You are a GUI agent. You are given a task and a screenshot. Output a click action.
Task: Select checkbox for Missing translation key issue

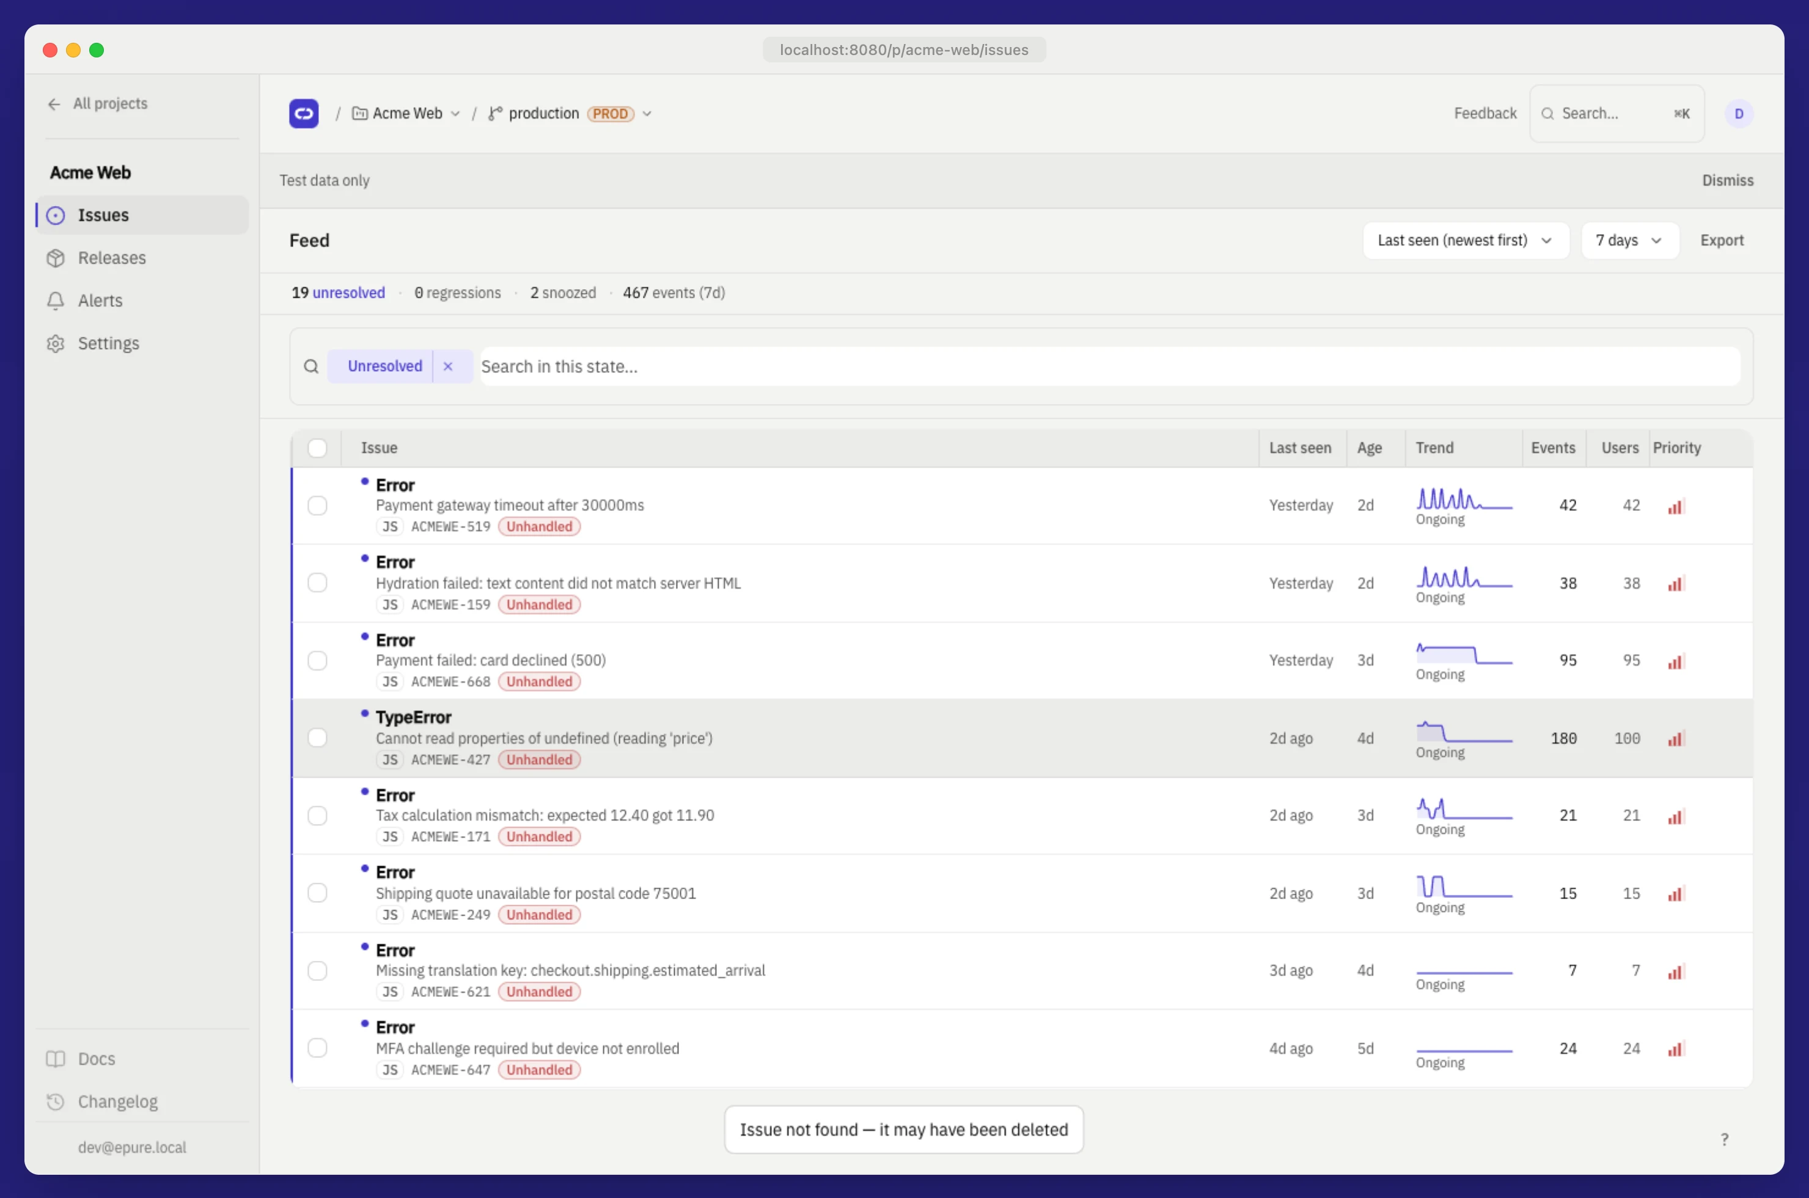(317, 971)
